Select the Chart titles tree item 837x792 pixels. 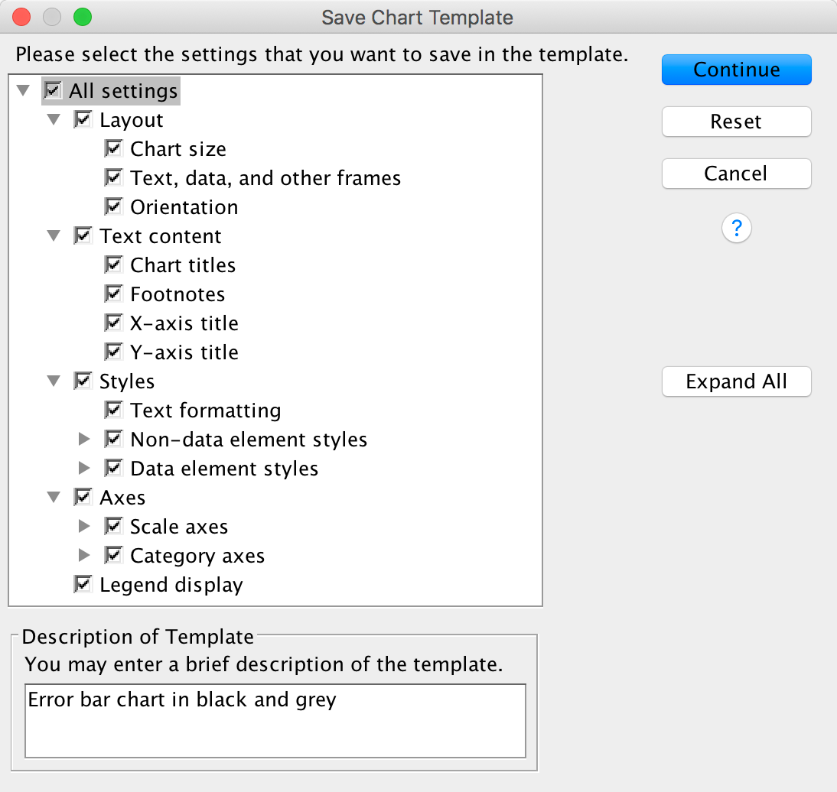[183, 265]
